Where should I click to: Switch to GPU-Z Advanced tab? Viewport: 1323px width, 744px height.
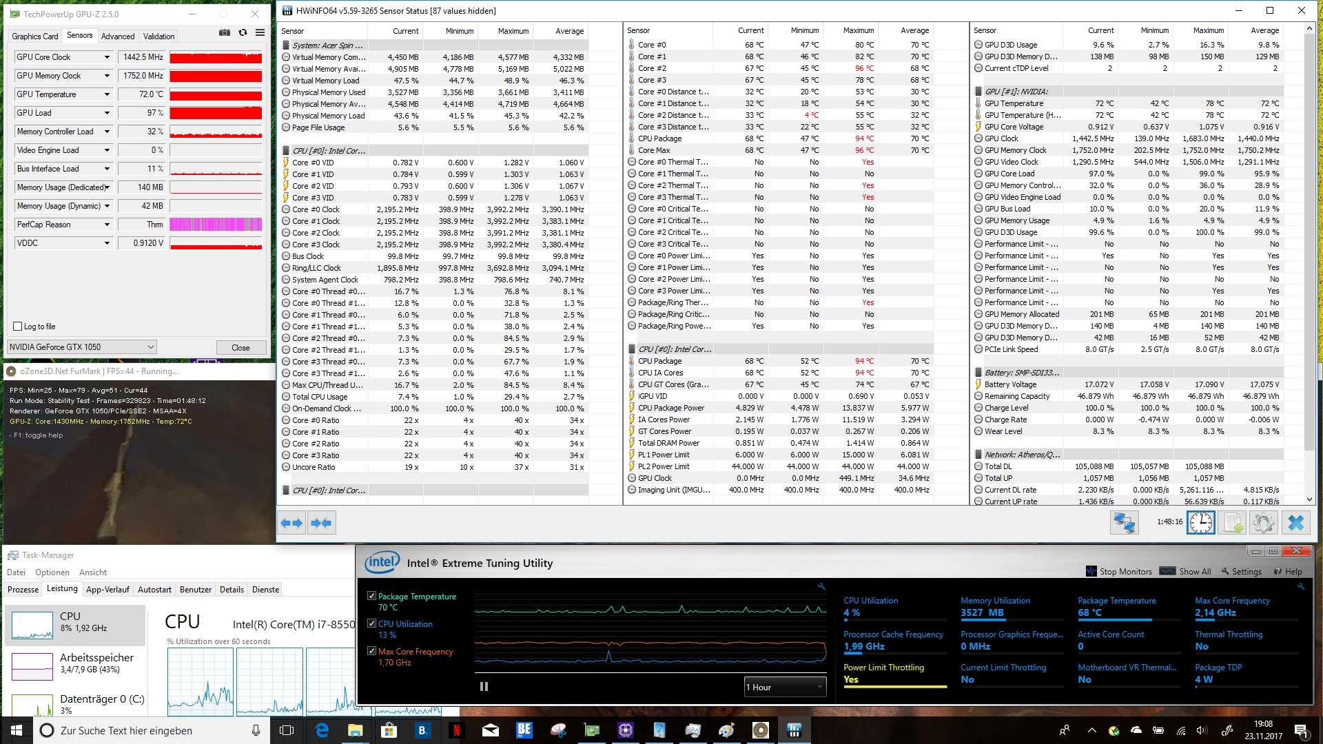point(118,36)
